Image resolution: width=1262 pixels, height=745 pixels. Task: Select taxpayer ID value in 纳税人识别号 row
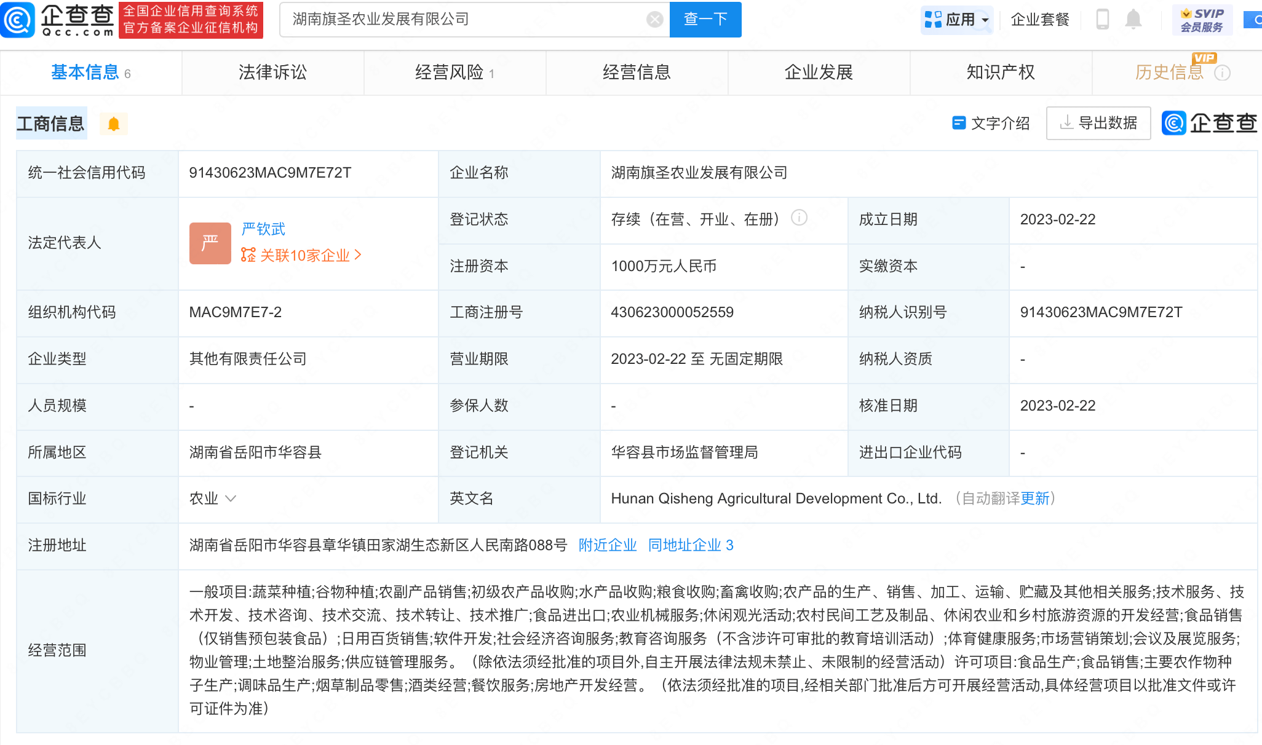(x=1101, y=312)
